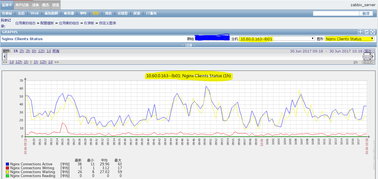Viewport: 378px width, 179px height.
Task: Click the left scroll arrow of timeline
Action: (x=5, y=57)
